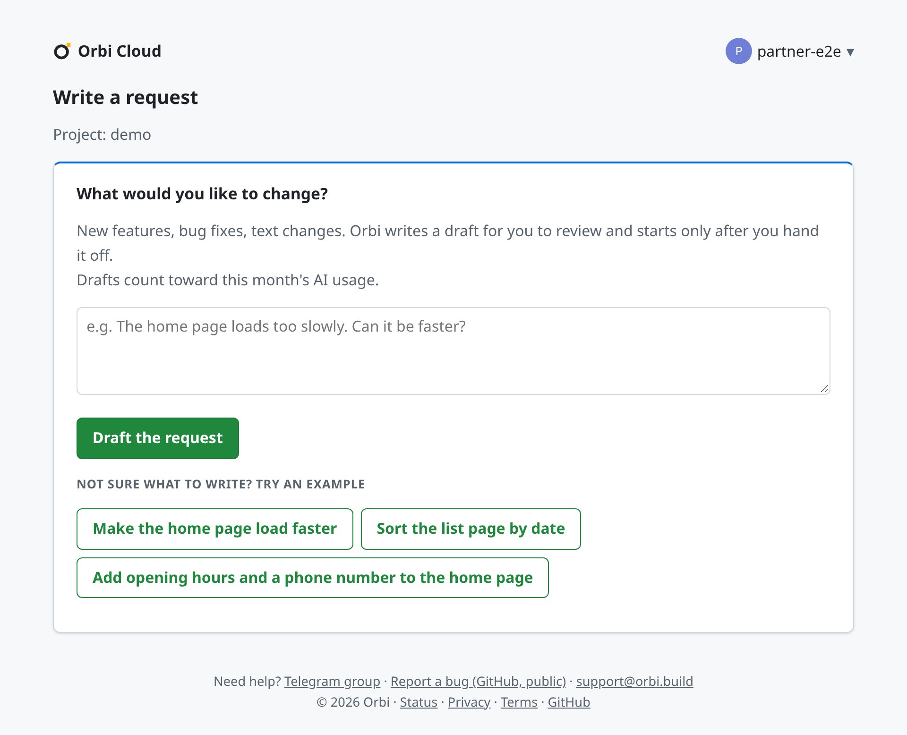Click the Orbi Cloud logo icon
Viewport: 907px width, 735px height.
[62, 51]
